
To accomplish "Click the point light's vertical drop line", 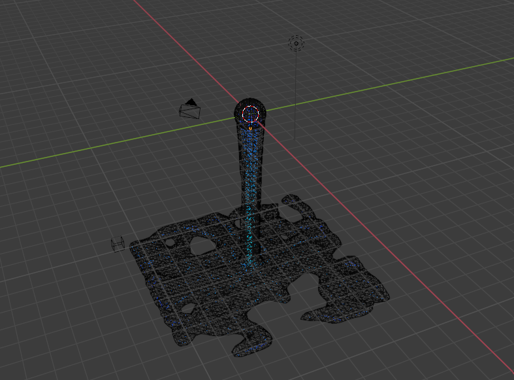I will pyautogui.click(x=296, y=92).
